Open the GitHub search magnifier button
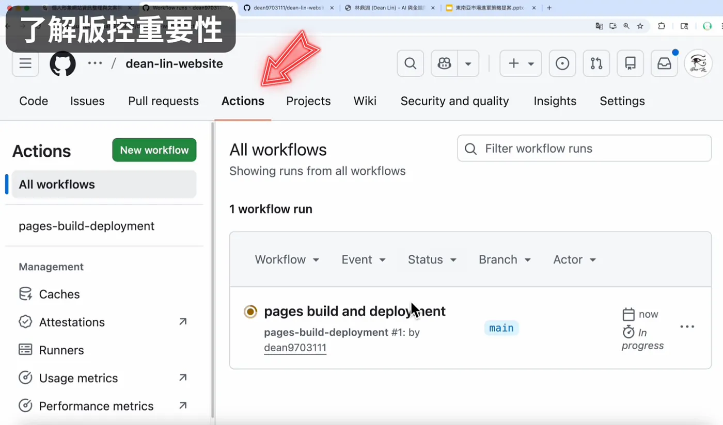The width and height of the screenshot is (723, 425). [411, 63]
